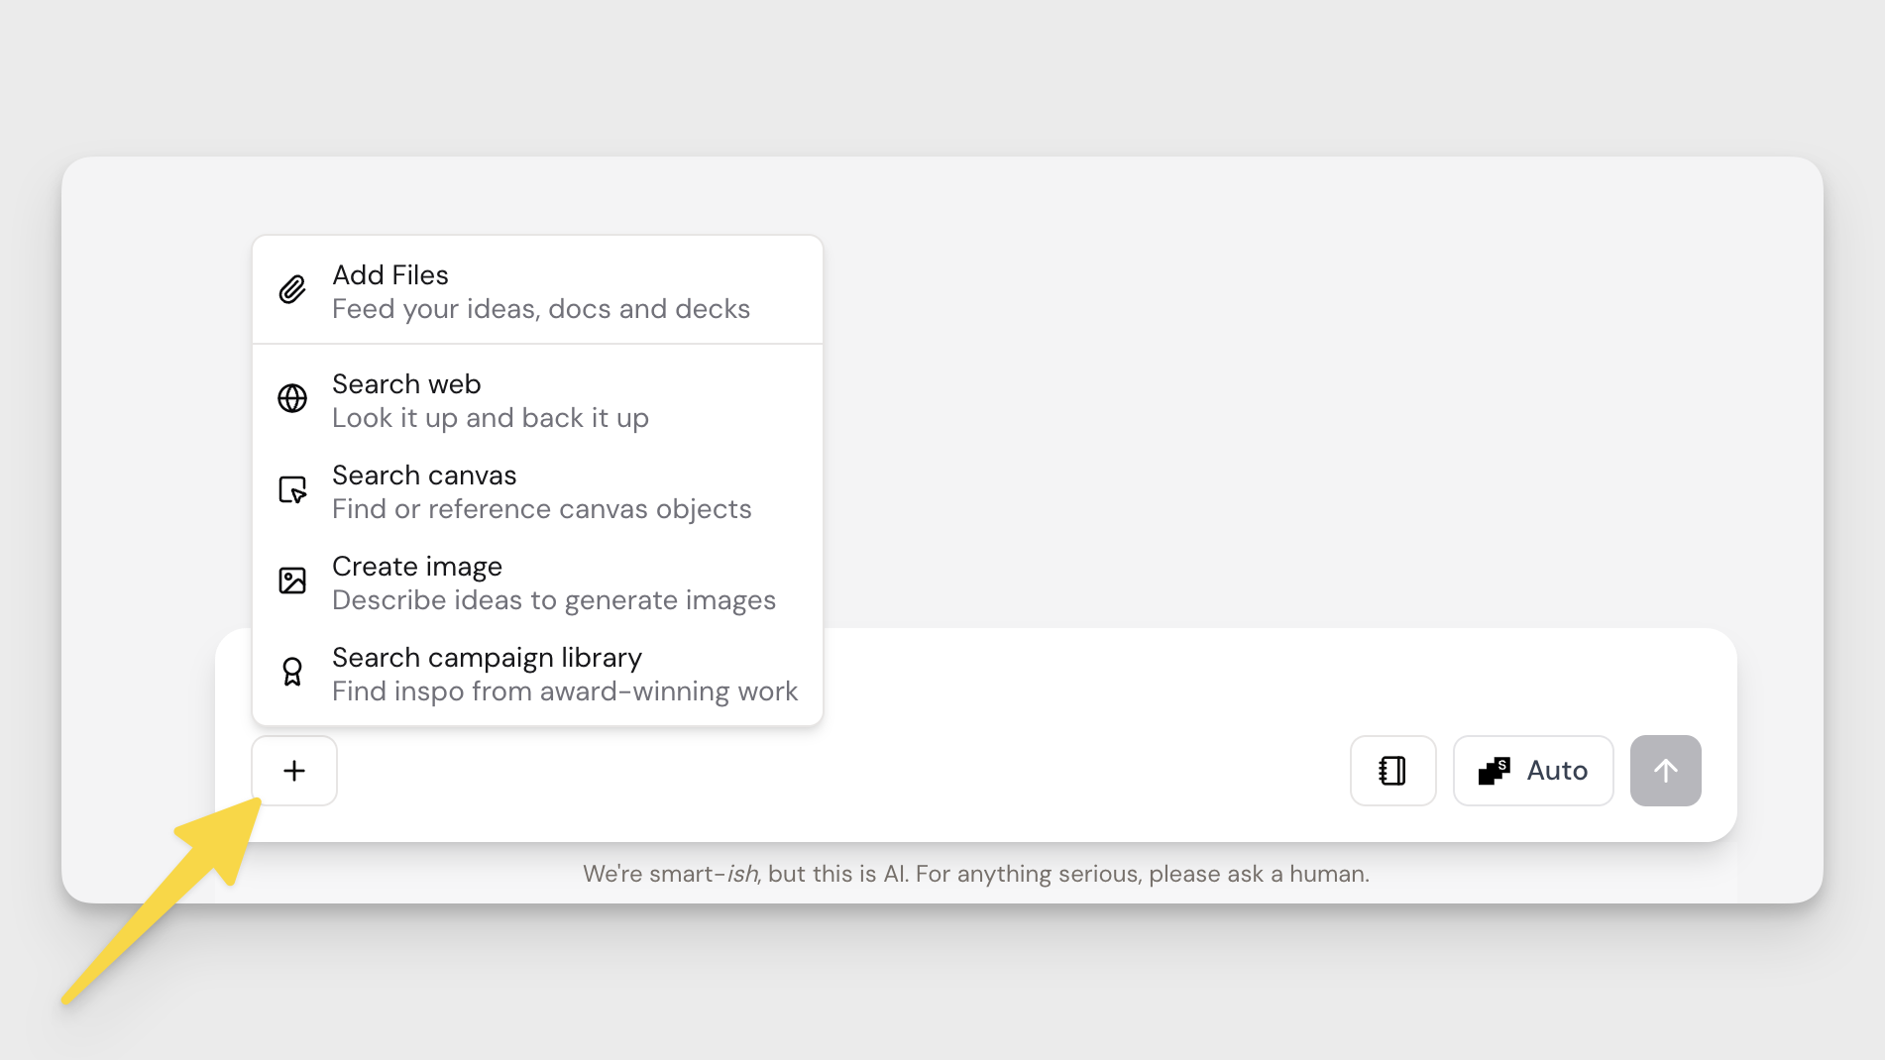Click "Describe ideas to generate images" description
Image resolution: width=1885 pixels, height=1060 pixels.
[554, 600]
